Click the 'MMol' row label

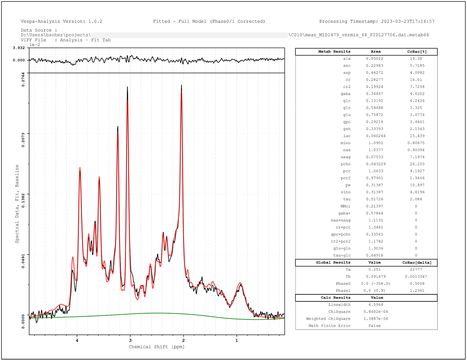(x=345, y=206)
